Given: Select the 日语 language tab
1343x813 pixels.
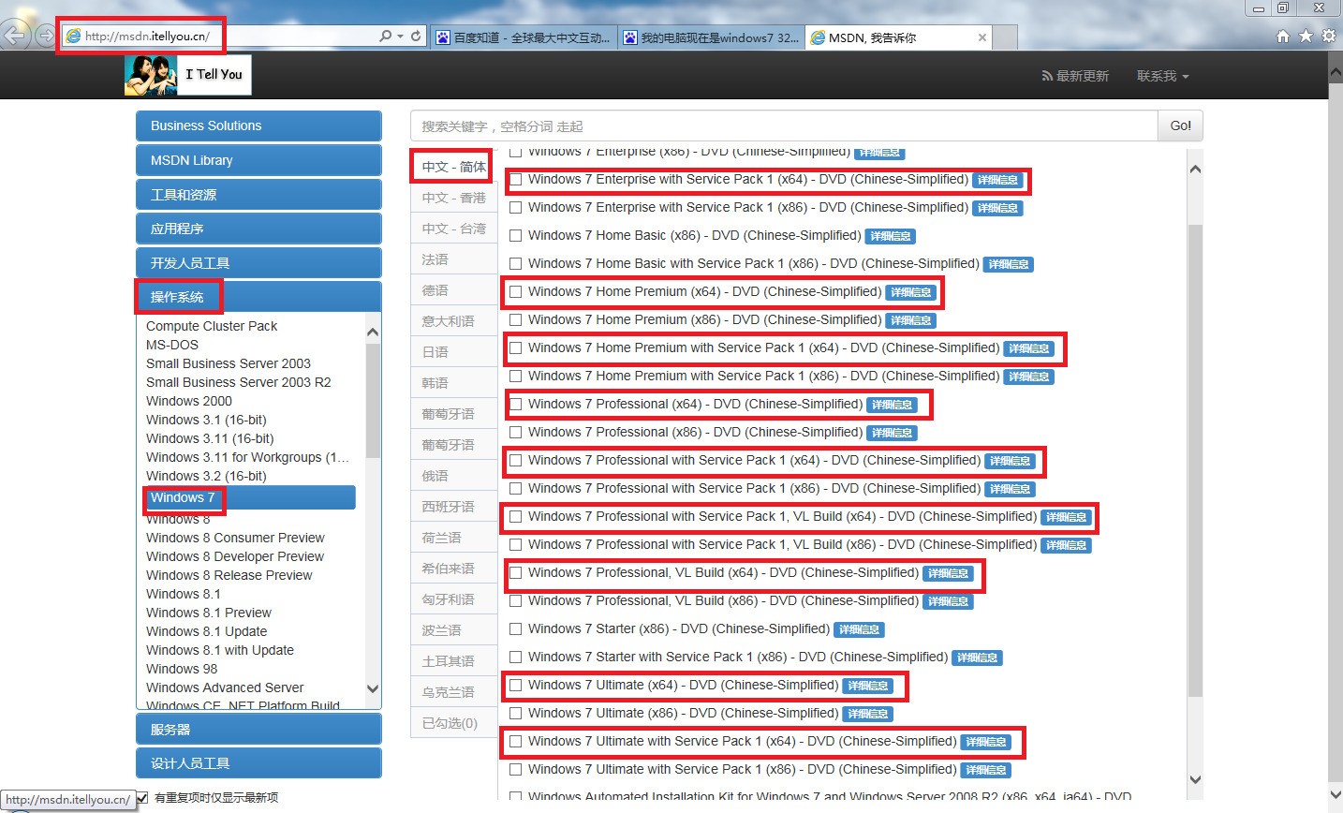Looking at the screenshot, I should point(453,352).
